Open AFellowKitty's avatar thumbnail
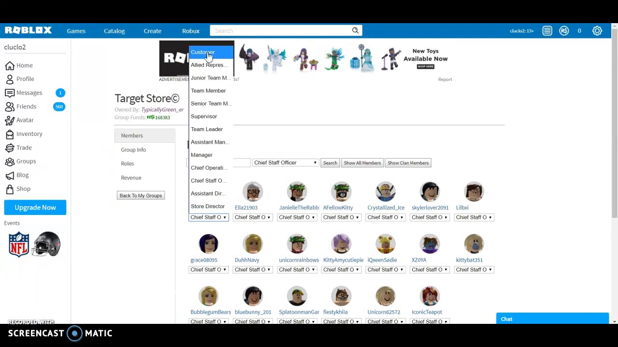 click(341, 192)
